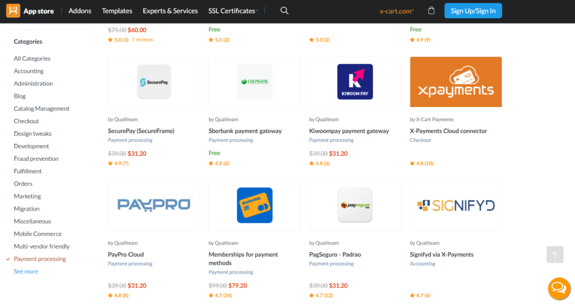The height and width of the screenshot is (304, 575).
Task: Open Signifyd via X-Payments title
Action: (x=441, y=254)
